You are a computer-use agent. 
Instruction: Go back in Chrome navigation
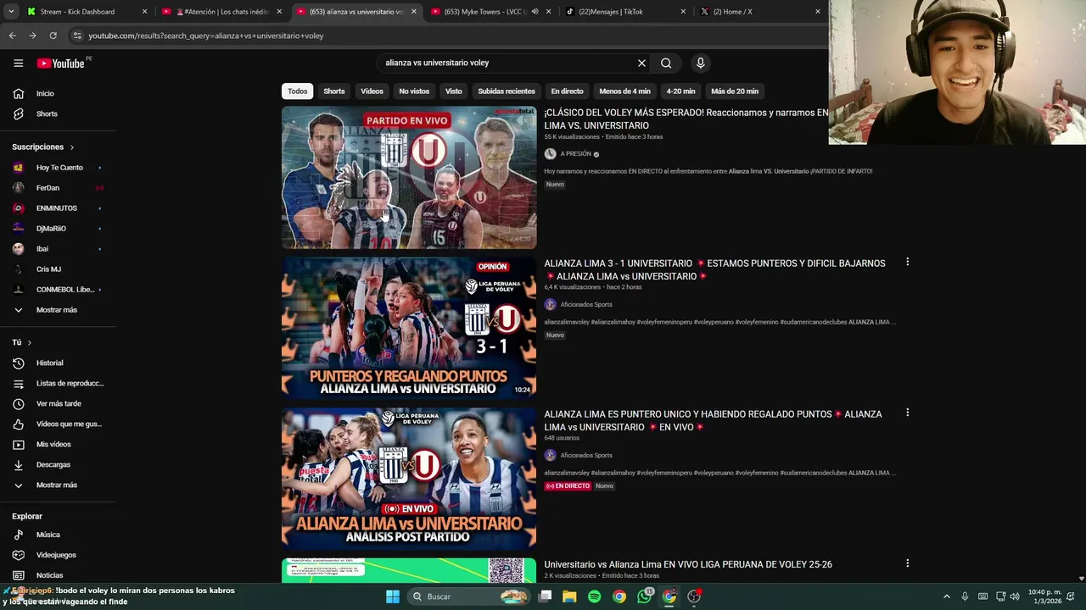click(x=12, y=36)
